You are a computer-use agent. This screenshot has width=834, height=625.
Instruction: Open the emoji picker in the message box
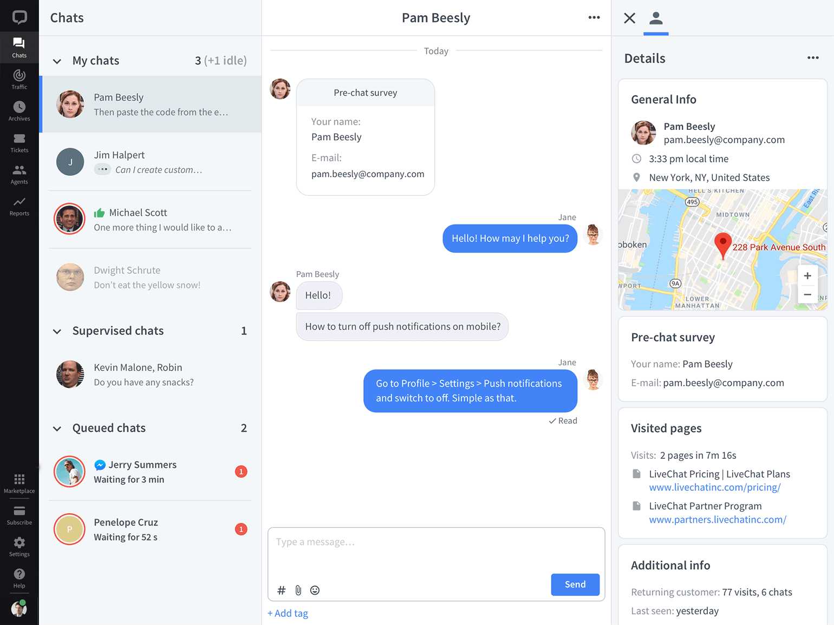pyautogui.click(x=315, y=590)
